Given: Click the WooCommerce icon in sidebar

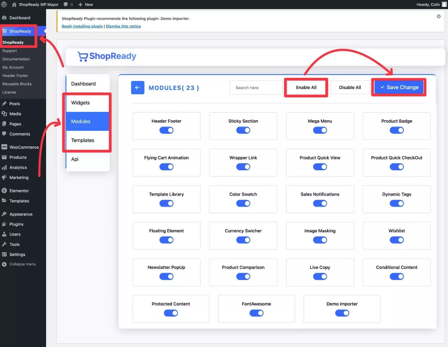Looking at the screenshot, I should [x=4, y=147].
